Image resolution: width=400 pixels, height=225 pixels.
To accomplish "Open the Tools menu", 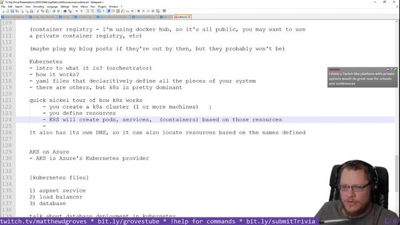I will (x=75, y=6).
